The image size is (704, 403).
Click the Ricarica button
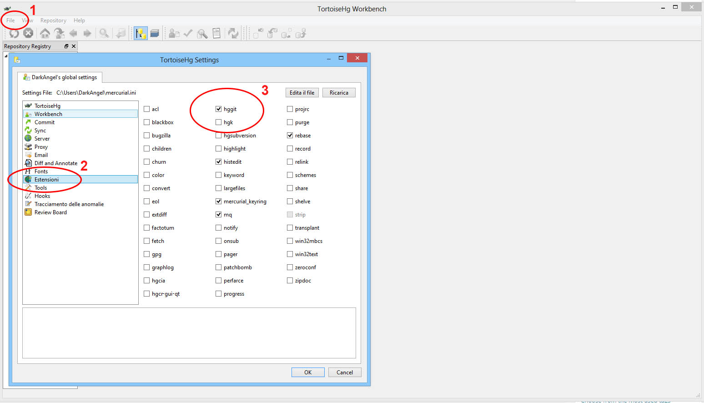pyautogui.click(x=339, y=93)
